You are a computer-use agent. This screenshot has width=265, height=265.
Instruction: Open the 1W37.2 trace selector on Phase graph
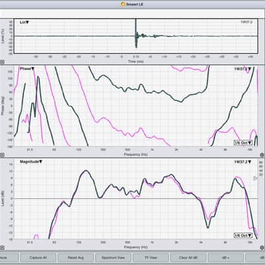242,69
